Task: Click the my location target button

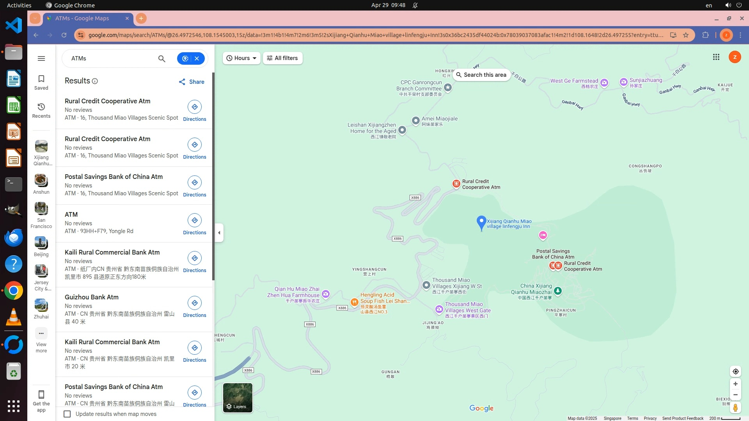Action: (x=735, y=371)
